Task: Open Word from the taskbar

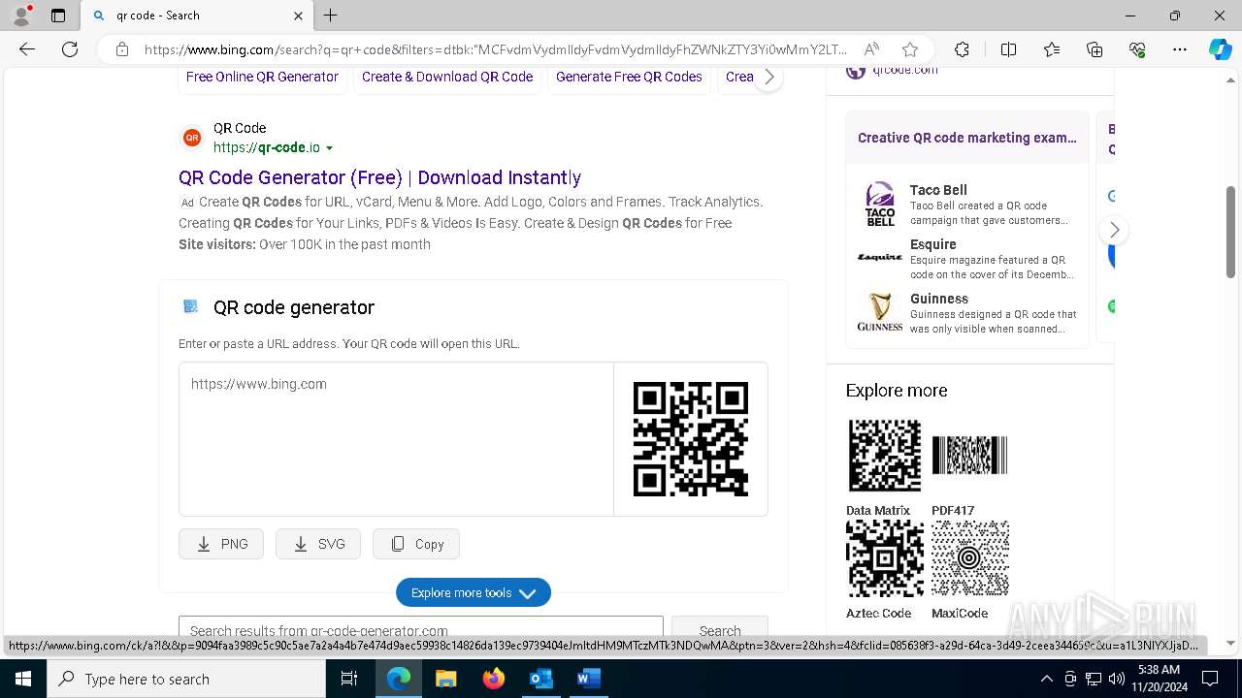Action: [588, 679]
